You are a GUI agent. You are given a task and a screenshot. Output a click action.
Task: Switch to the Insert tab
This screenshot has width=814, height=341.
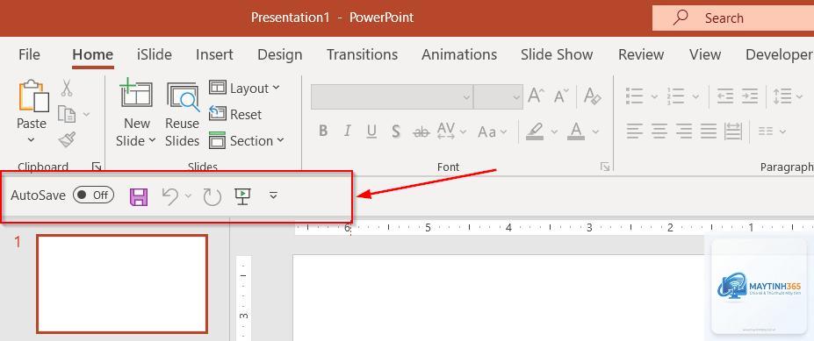click(214, 54)
